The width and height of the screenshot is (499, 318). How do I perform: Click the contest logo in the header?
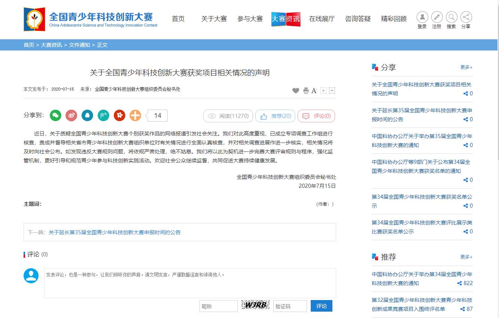point(91,19)
